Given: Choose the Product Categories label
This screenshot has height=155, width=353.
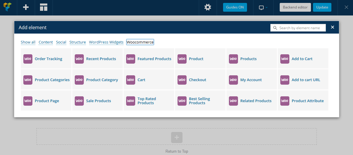Looking at the screenshot, I should (52, 80).
